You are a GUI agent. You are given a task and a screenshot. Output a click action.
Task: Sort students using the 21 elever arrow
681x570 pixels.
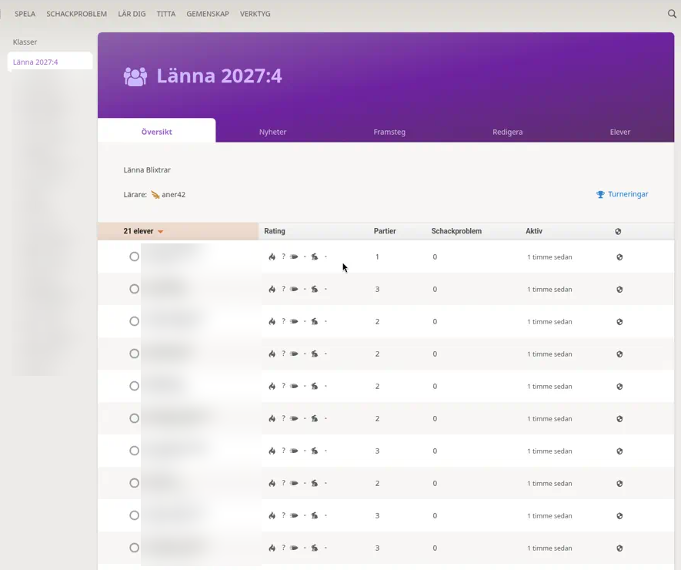(x=160, y=232)
